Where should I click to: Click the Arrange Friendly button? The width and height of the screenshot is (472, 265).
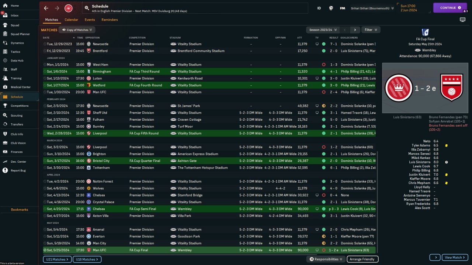(x=362, y=259)
